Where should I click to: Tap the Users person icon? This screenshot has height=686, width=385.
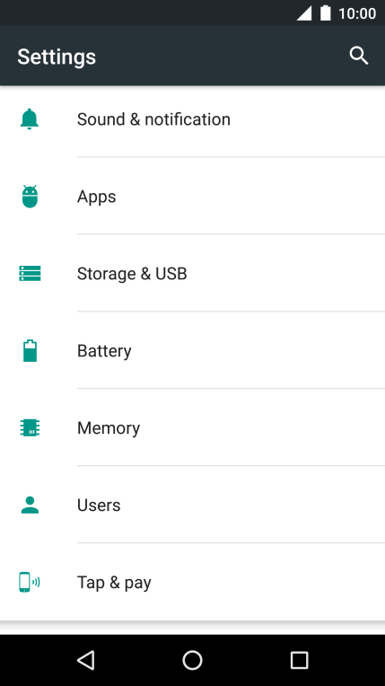30,505
